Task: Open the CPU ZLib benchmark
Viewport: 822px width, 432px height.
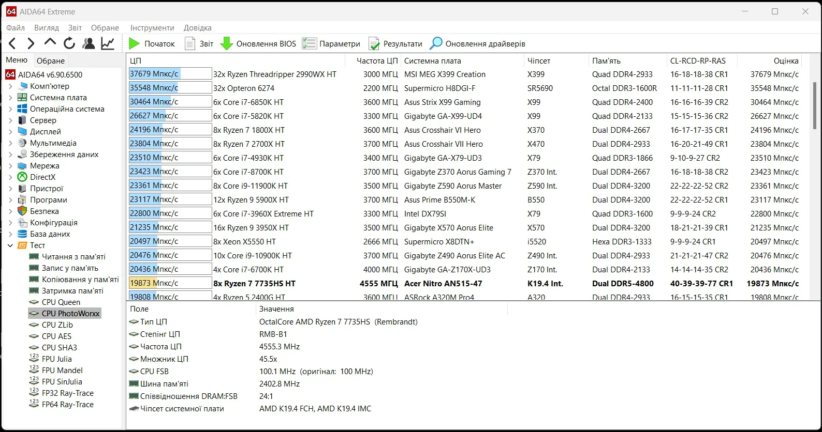Action: [51, 325]
